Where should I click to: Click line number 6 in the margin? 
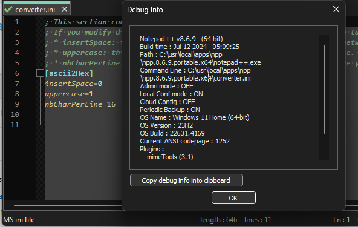(17, 73)
